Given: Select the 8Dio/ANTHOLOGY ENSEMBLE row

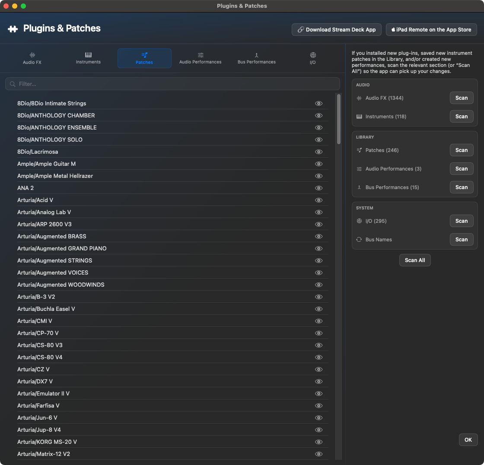Looking at the screenshot, I should click(172, 128).
